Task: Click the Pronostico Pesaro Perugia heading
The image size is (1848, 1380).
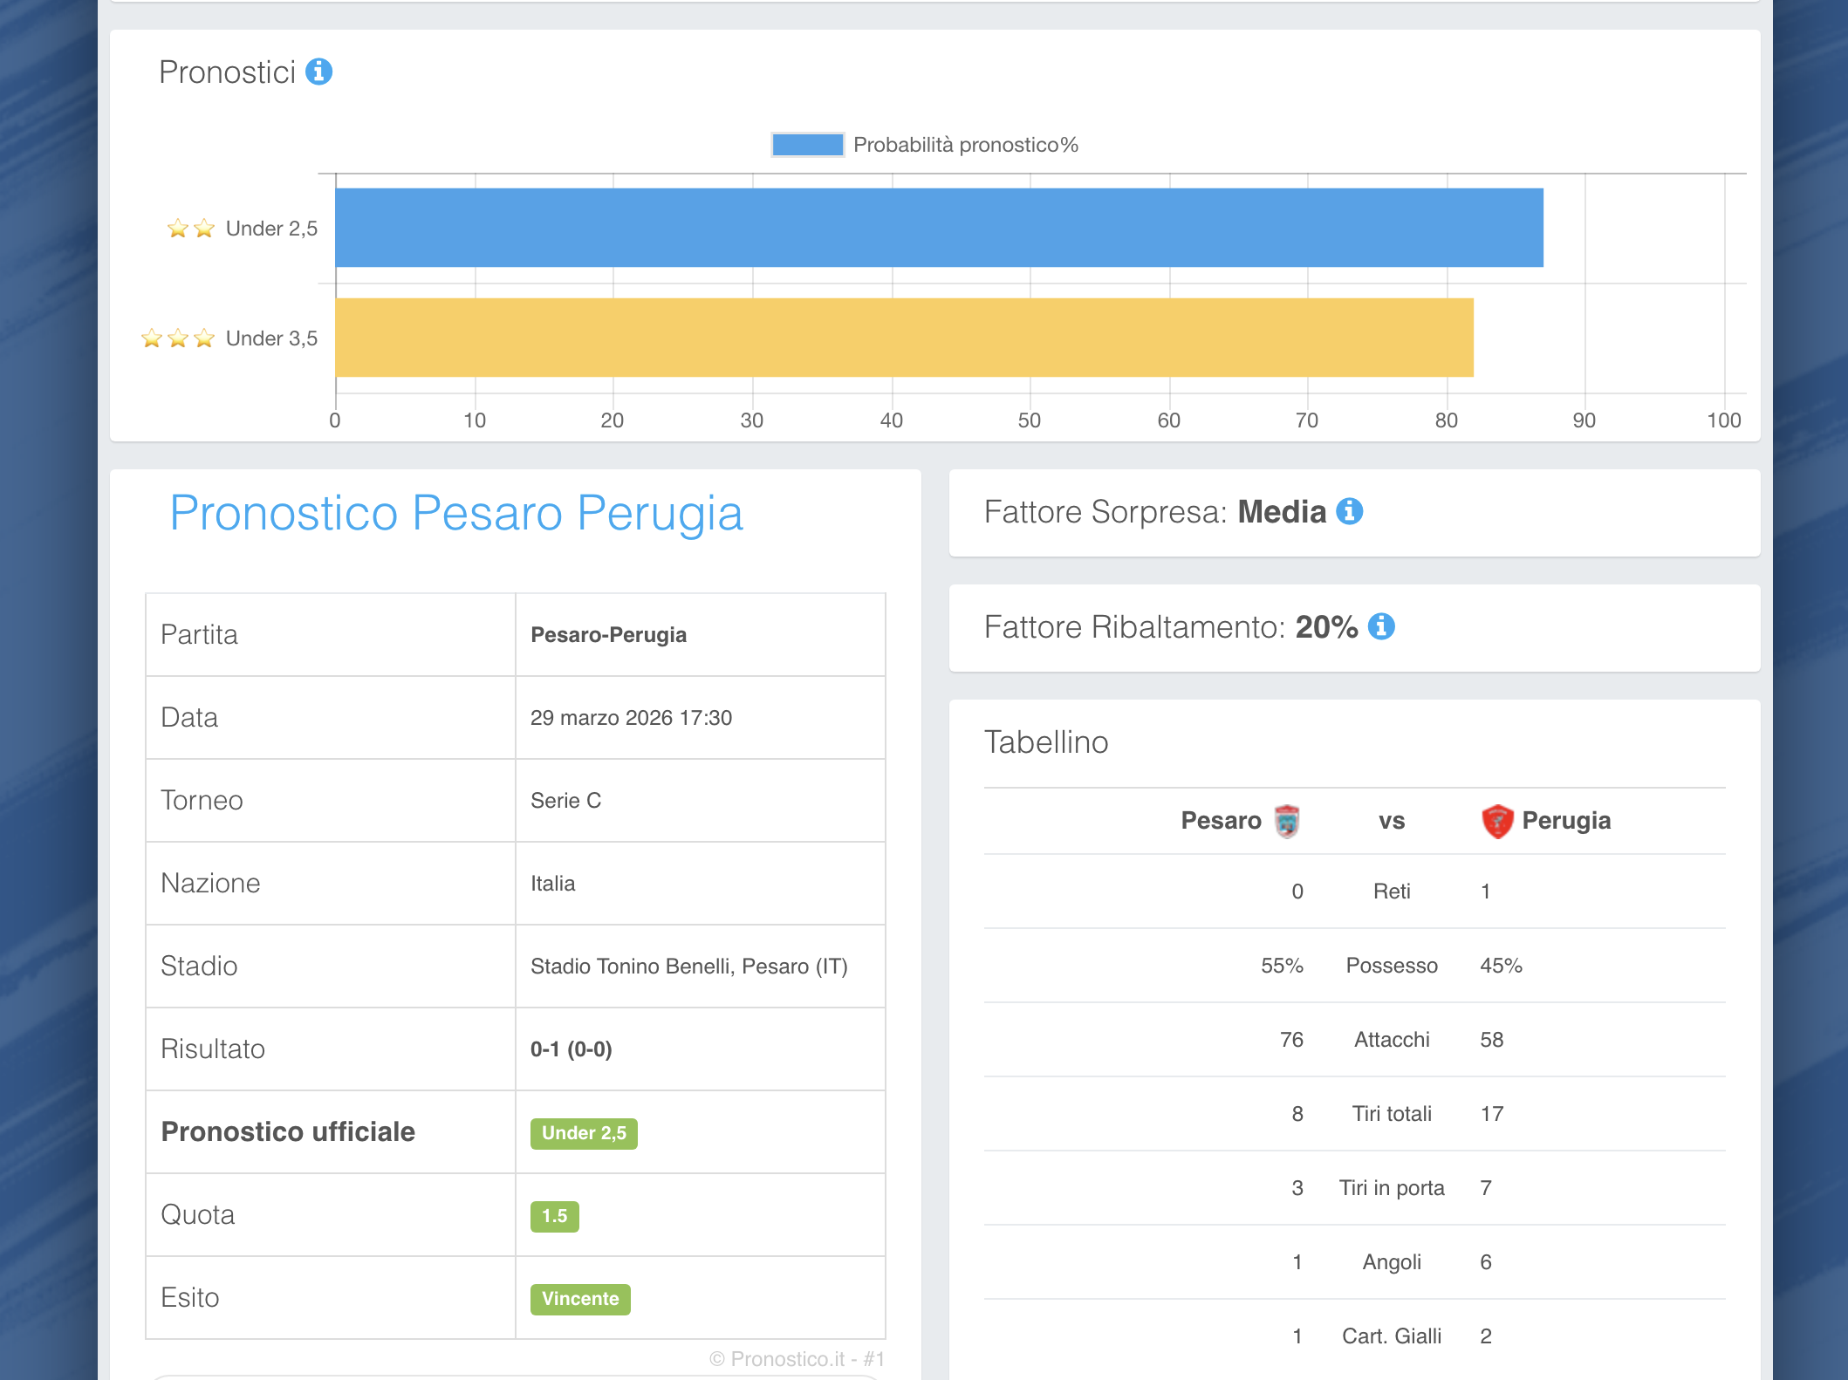Action: click(x=456, y=513)
